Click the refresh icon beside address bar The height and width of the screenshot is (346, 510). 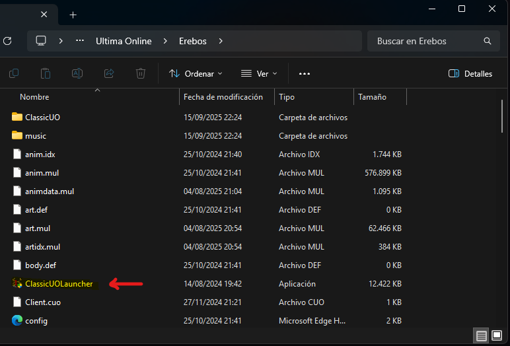pos(7,41)
